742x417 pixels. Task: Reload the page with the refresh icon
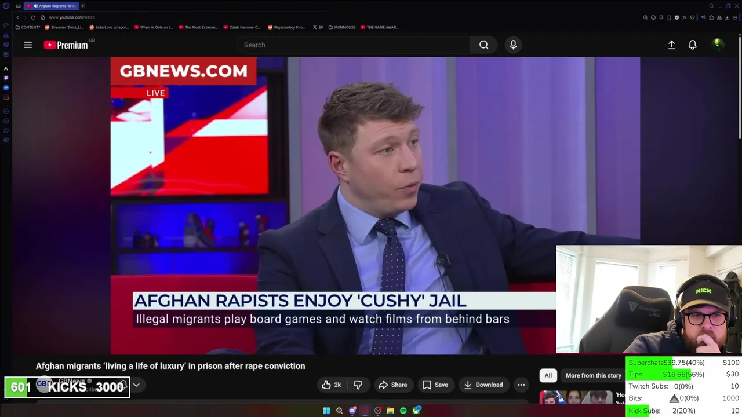tap(33, 17)
